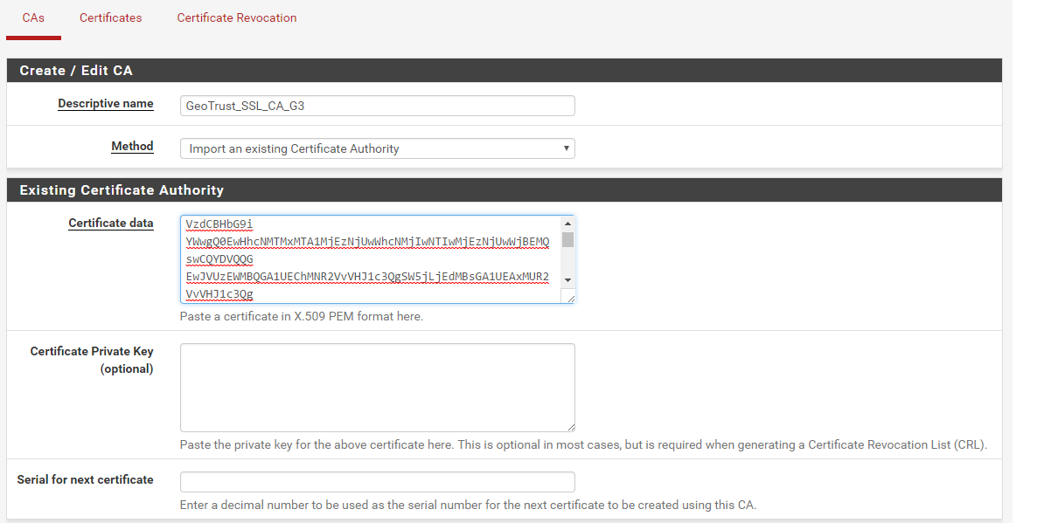This screenshot has width=1037, height=523.
Task: Click the Certificate data textarea resize handle
Action: (570, 299)
